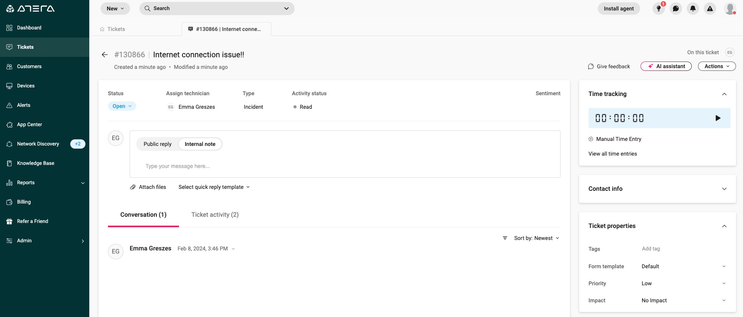Viewport: 743px width, 317px height.
Task: Click the sort filter icon
Action: 505,238
